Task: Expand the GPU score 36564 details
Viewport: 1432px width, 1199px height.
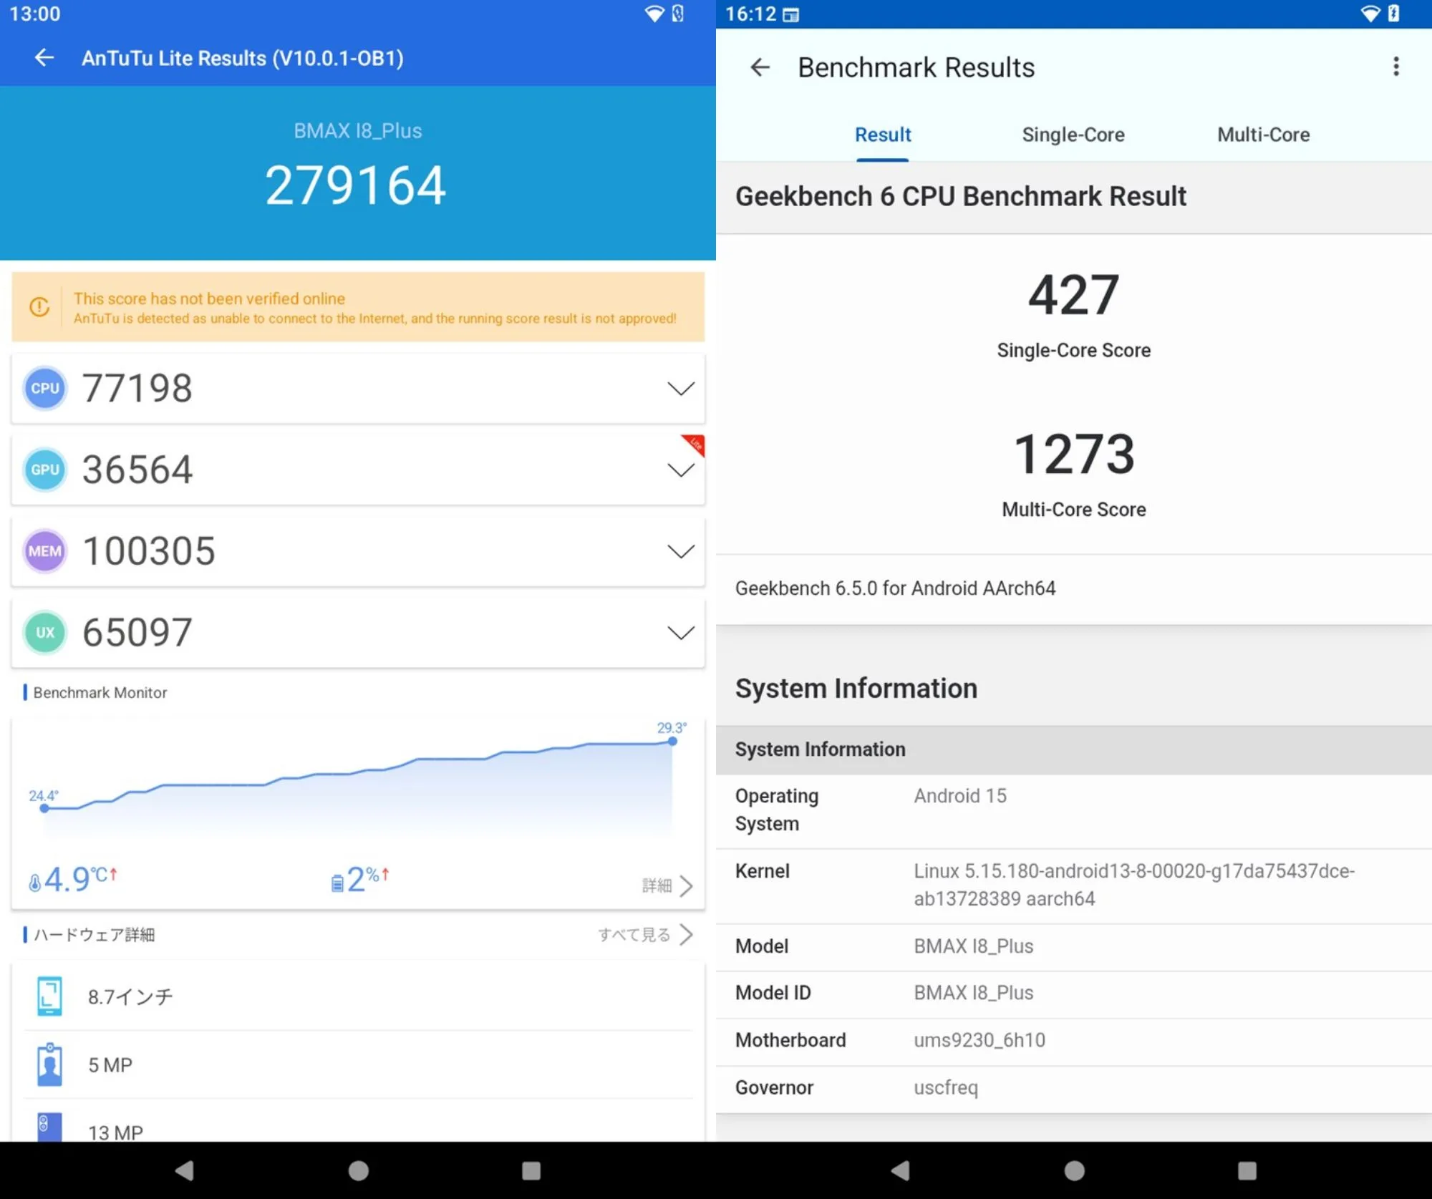Action: (680, 470)
